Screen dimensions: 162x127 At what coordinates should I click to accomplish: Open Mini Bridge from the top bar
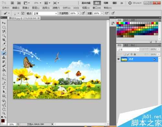click(x=19, y=3)
